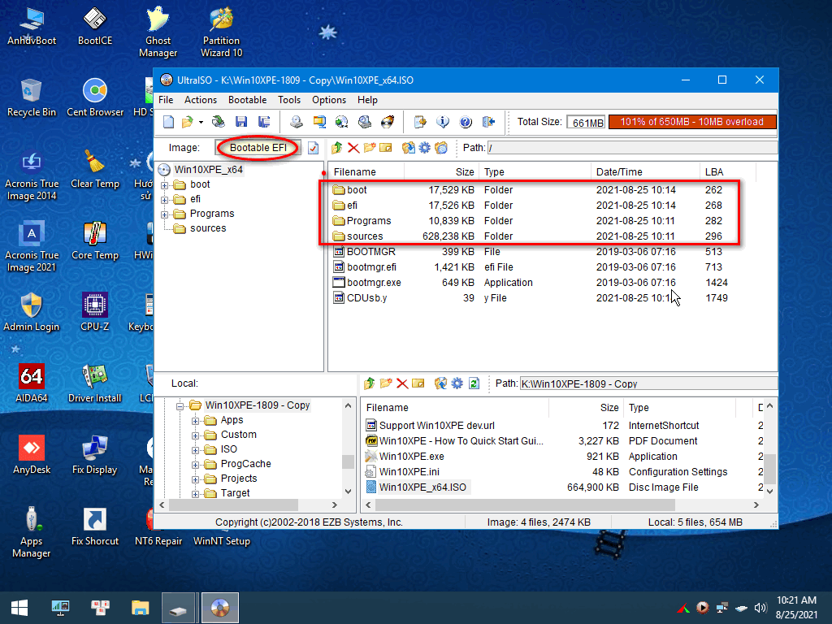Image resolution: width=832 pixels, height=624 pixels.
Task: Click the gear Properties icon in Image pane
Action: click(x=424, y=148)
